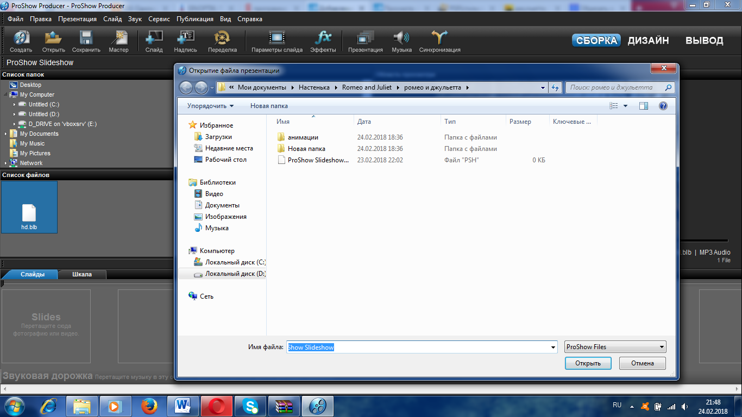Open the Файл menu
Image resolution: width=742 pixels, height=417 pixels.
(15, 19)
